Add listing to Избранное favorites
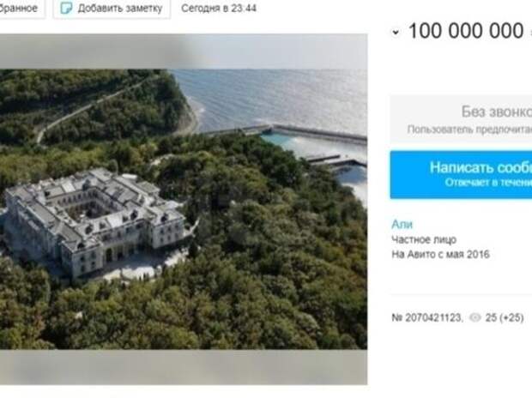Screen dimensions: 532x398 click(21, 8)
